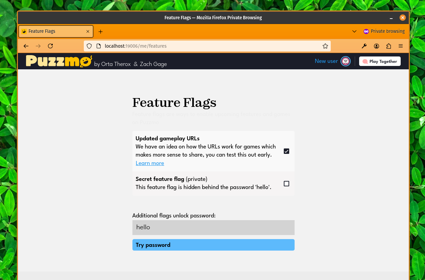Follow the Learn more link

pos(150,163)
